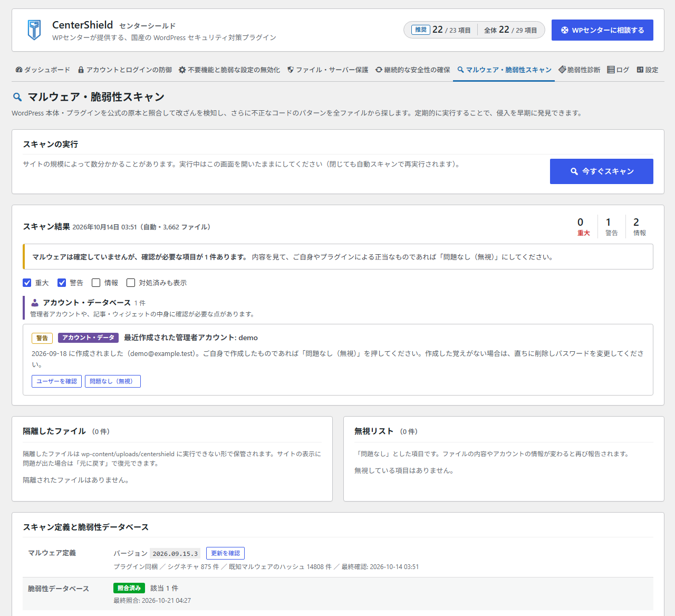
Task: Click the magnifier icon beside the page title
Action: pos(17,97)
